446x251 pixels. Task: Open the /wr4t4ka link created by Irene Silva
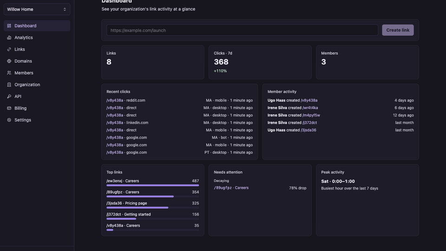(x=310, y=108)
